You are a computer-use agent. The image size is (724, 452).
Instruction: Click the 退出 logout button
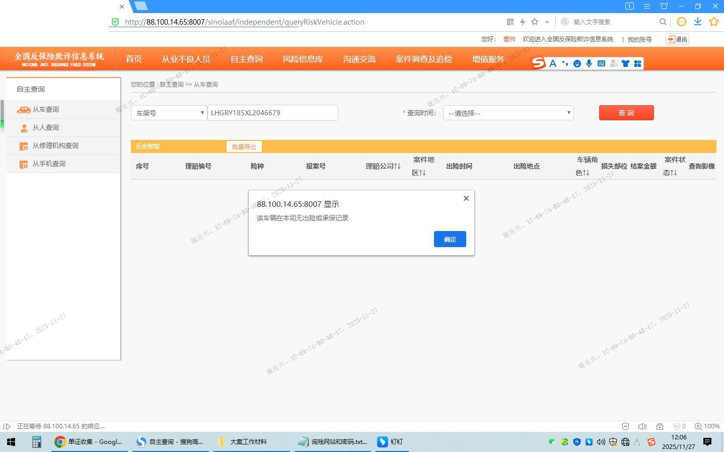point(677,39)
